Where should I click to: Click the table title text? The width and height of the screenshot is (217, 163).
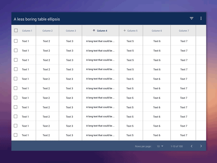click(x=36, y=19)
